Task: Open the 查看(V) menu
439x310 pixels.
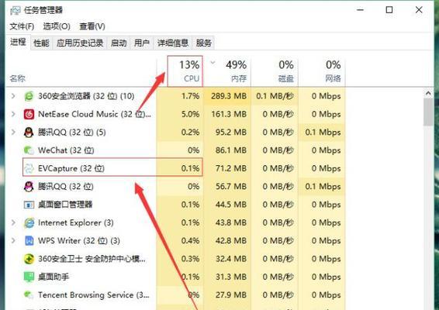Action: click(x=92, y=26)
